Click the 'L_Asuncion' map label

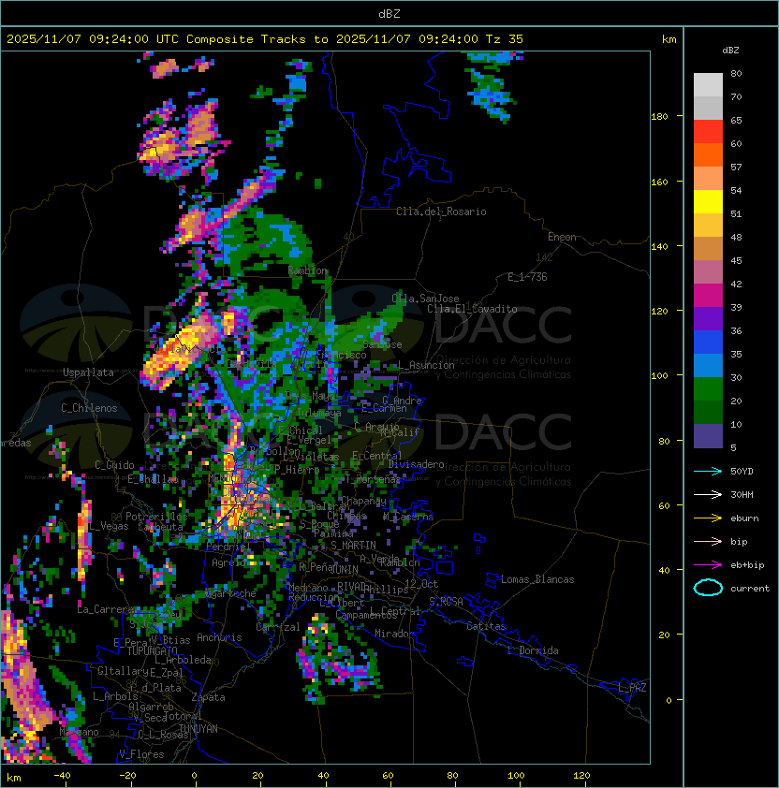click(x=426, y=365)
